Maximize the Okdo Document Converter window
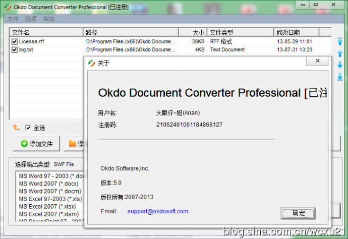 pyautogui.click(x=316, y=5)
